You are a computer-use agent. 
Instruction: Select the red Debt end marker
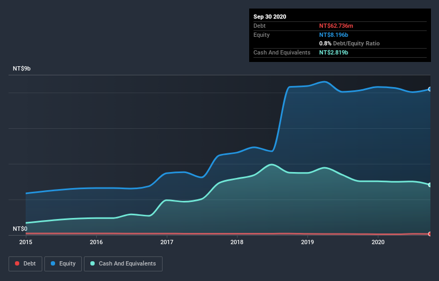click(x=430, y=234)
